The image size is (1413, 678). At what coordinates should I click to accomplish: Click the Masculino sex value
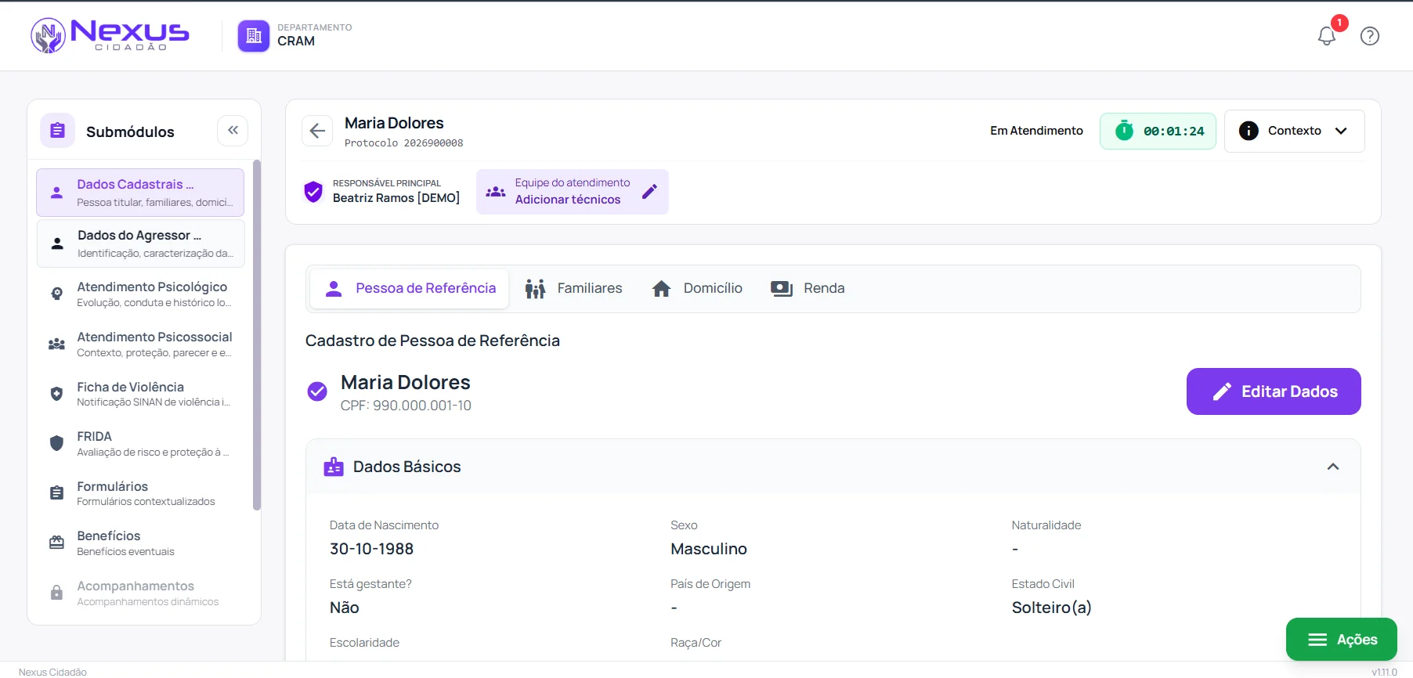click(x=709, y=549)
